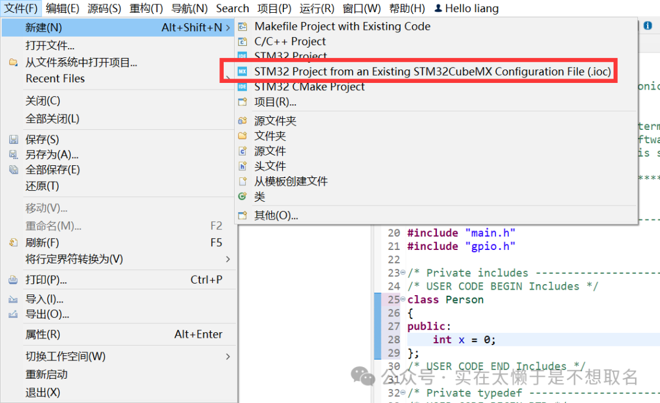Screen dimensions: 660x403
Task: Click the Makefile Project icon in submenu
Action: tap(243, 27)
